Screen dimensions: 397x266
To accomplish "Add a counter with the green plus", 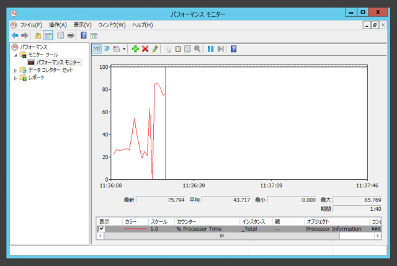I will pyautogui.click(x=135, y=48).
